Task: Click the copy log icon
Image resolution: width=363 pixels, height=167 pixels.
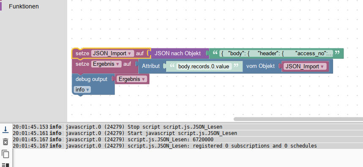Action: click(x=5, y=154)
